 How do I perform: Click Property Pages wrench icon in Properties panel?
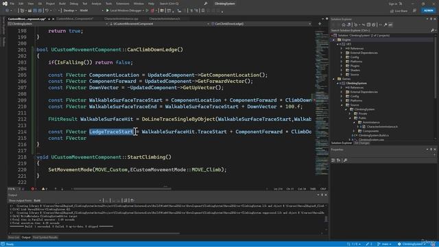345,160
